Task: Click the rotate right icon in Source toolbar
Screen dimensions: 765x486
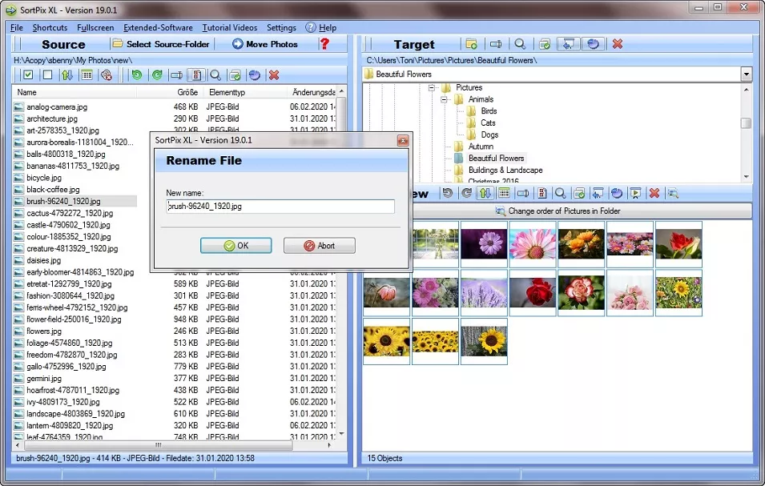Action: [x=157, y=74]
